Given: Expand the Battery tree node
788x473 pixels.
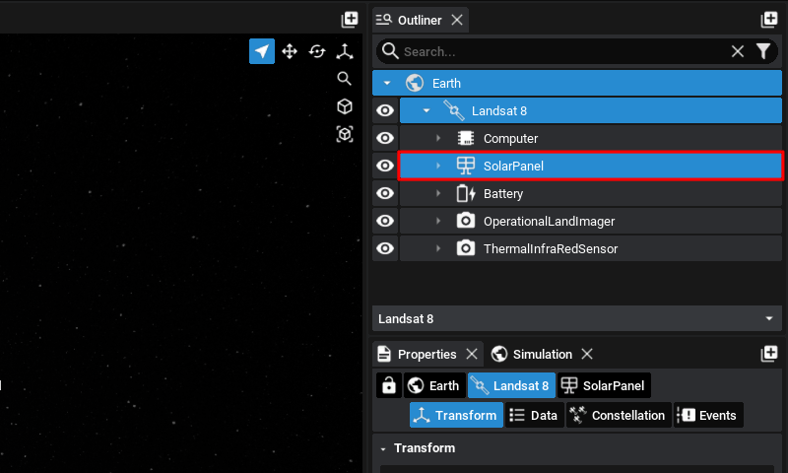Looking at the screenshot, I should (x=438, y=193).
